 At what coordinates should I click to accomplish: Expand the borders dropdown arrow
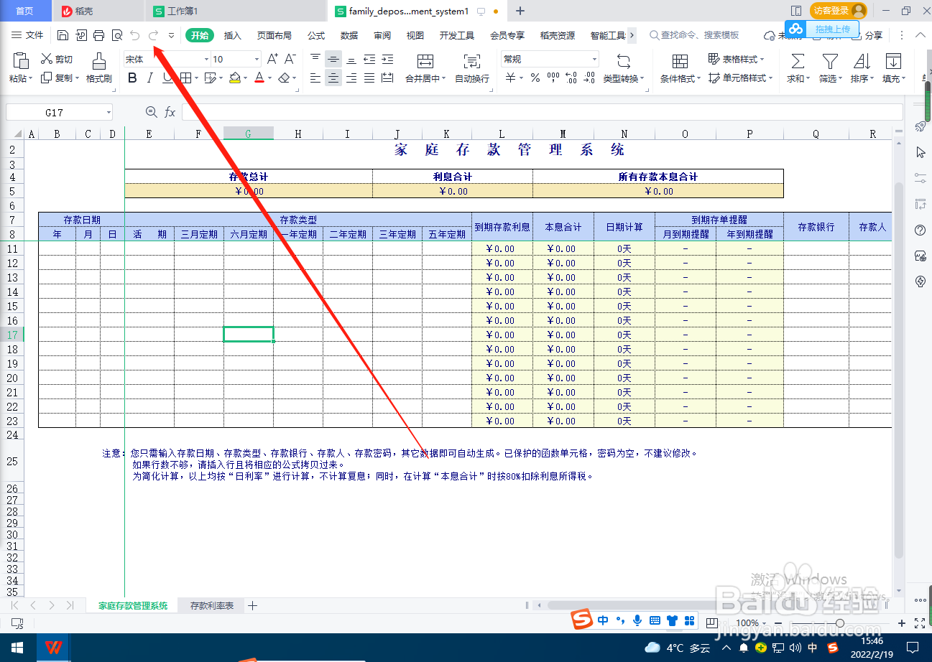click(197, 78)
